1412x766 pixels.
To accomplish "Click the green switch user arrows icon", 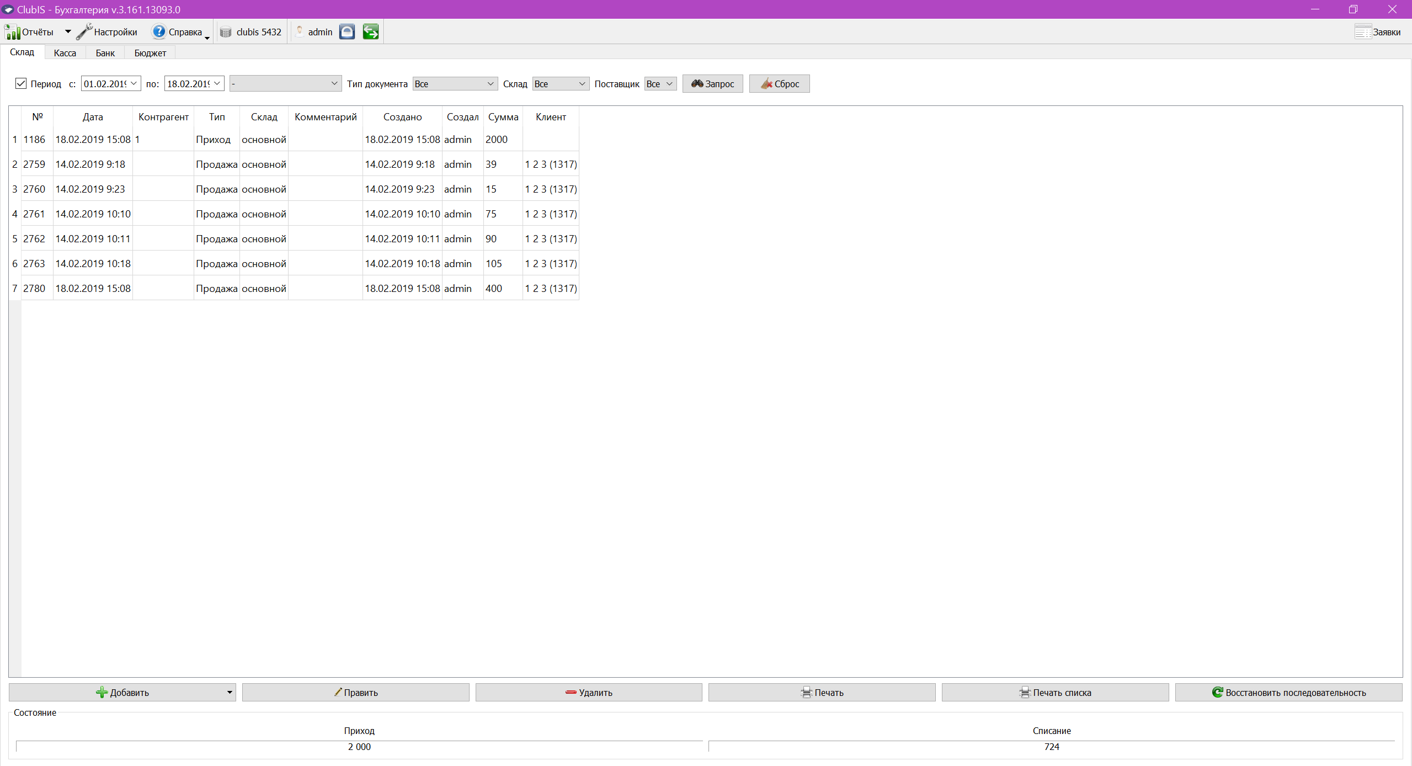I will point(371,31).
